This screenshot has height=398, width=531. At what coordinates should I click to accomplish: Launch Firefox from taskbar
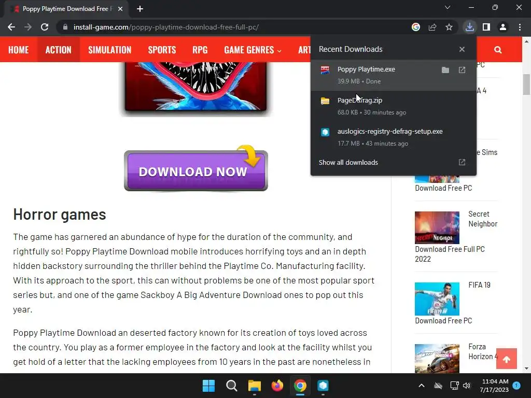tap(277, 386)
